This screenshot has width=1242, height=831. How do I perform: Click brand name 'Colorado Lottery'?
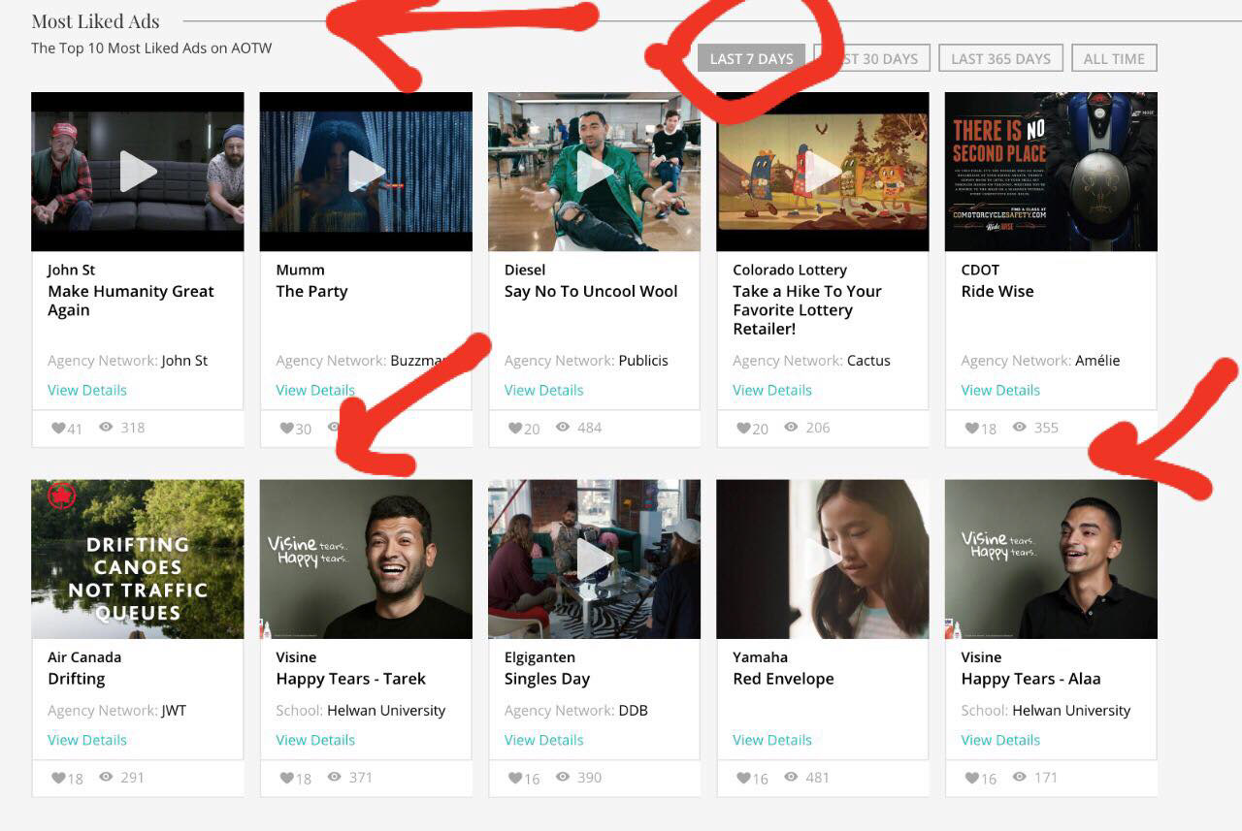pyautogui.click(x=790, y=270)
